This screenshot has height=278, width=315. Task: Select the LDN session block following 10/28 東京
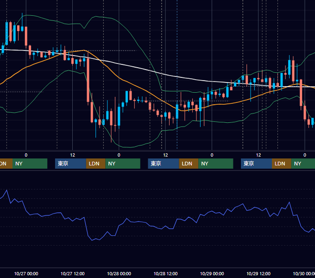[x=189, y=164]
